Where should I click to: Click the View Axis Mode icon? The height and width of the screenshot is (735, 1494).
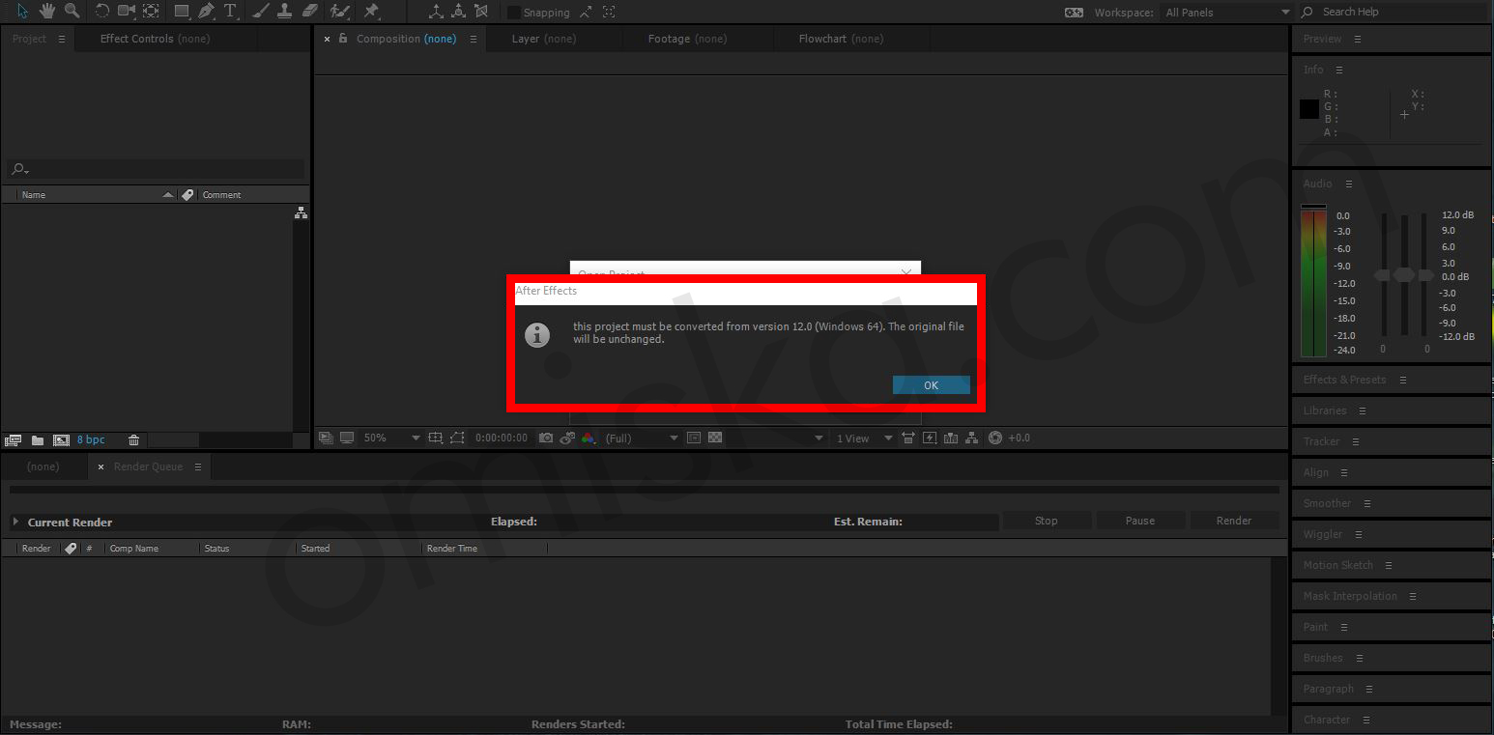click(481, 12)
